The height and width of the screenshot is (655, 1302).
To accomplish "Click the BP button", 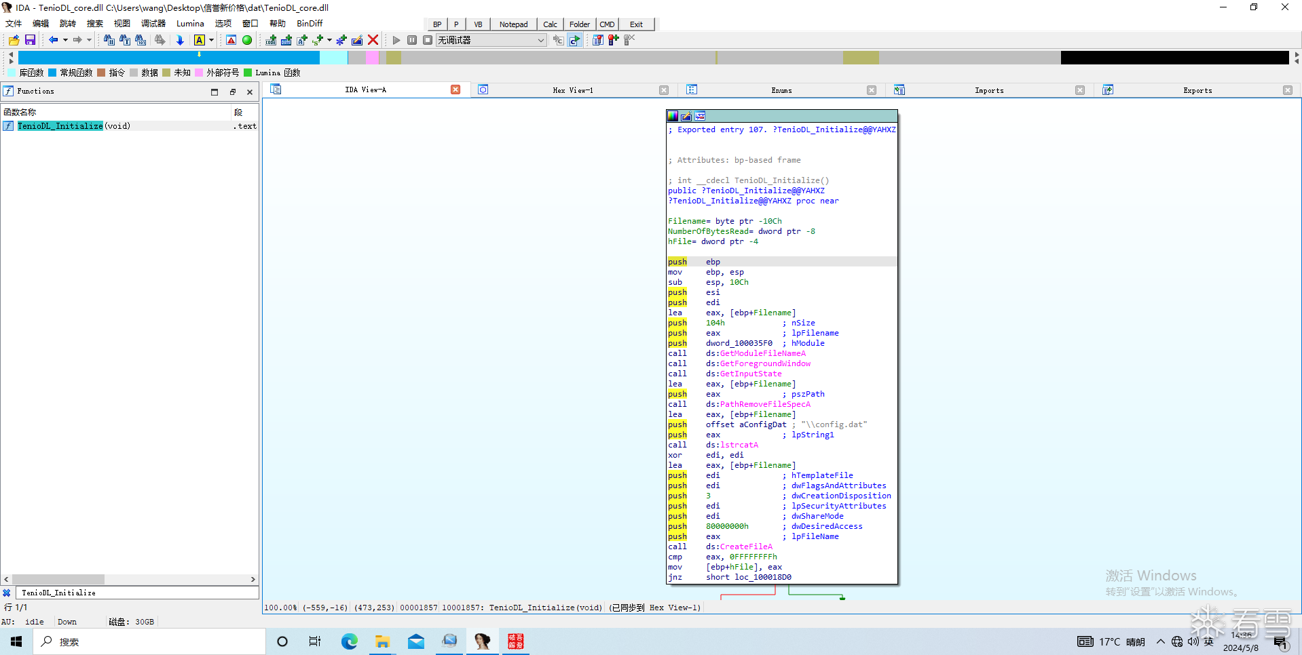I will (x=437, y=24).
